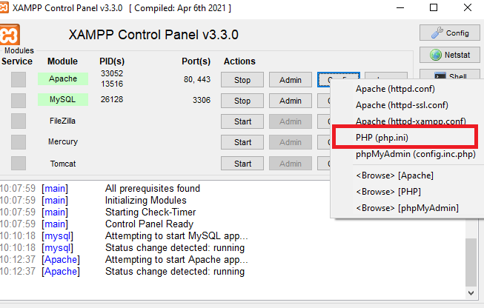Open the MySQL Admin page

(x=290, y=101)
